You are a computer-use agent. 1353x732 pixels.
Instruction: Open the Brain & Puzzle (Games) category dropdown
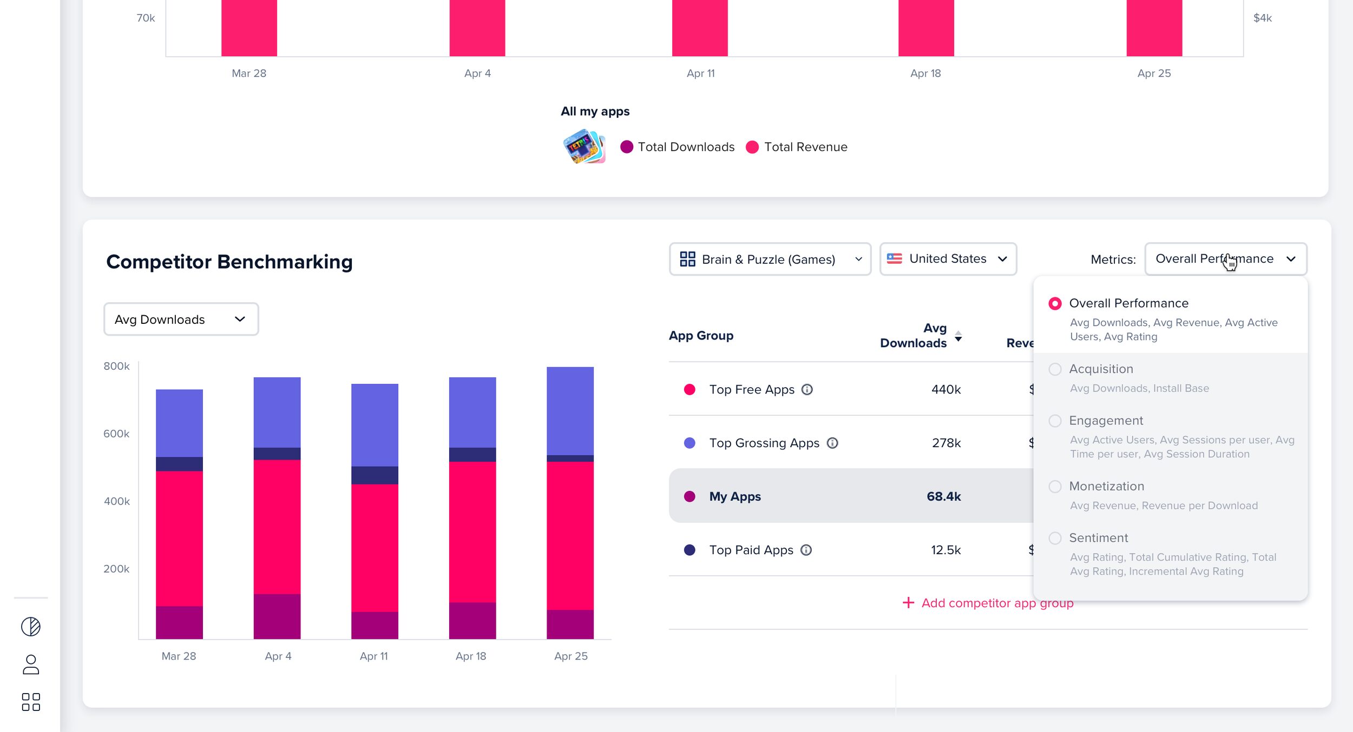pos(770,259)
